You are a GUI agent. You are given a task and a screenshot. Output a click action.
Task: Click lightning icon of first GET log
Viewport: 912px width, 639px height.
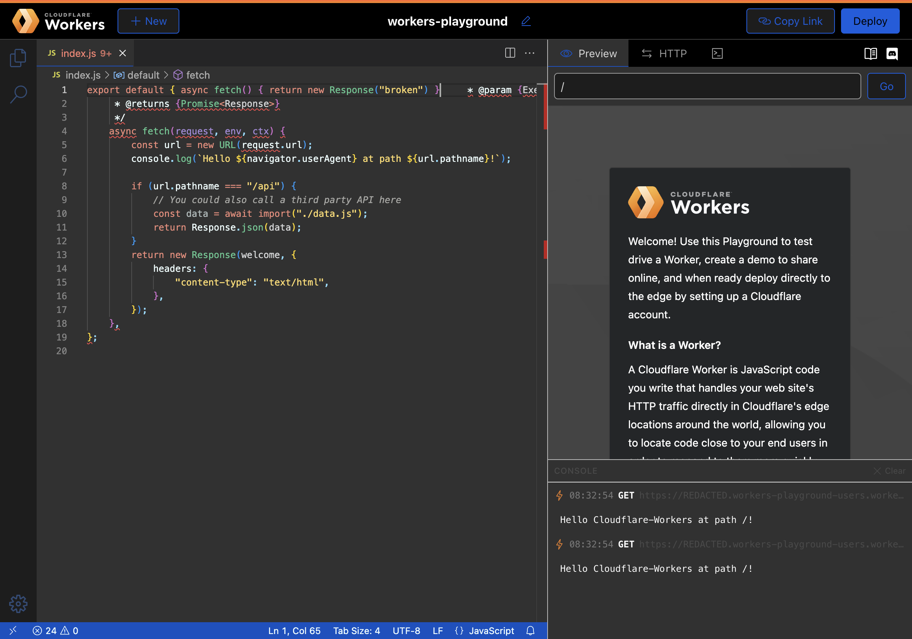coord(559,495)
